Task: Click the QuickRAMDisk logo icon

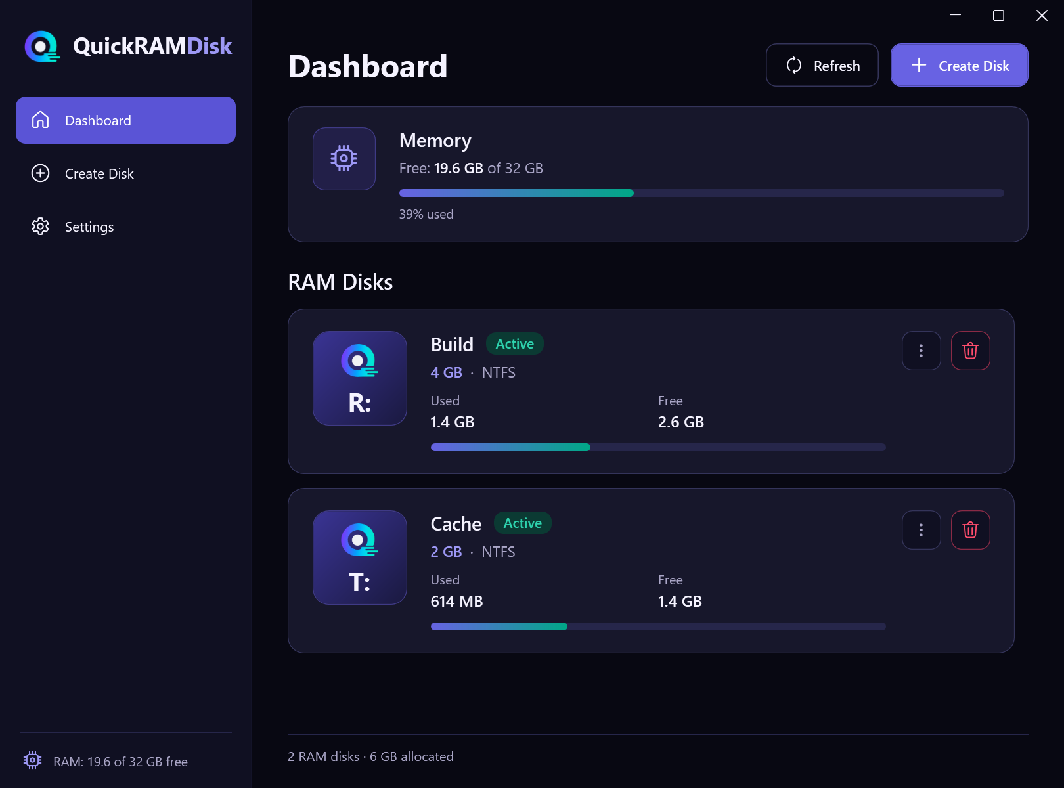Action: 42,46
